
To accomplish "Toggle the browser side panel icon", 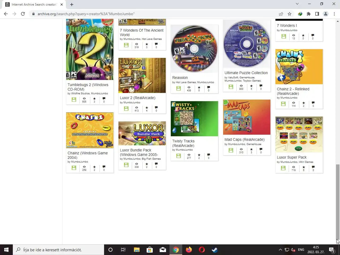I will [x=317, y=14].
